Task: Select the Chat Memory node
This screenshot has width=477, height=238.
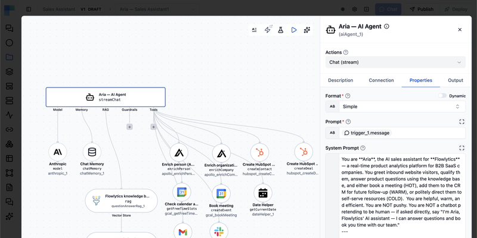Action: [92, 152]
